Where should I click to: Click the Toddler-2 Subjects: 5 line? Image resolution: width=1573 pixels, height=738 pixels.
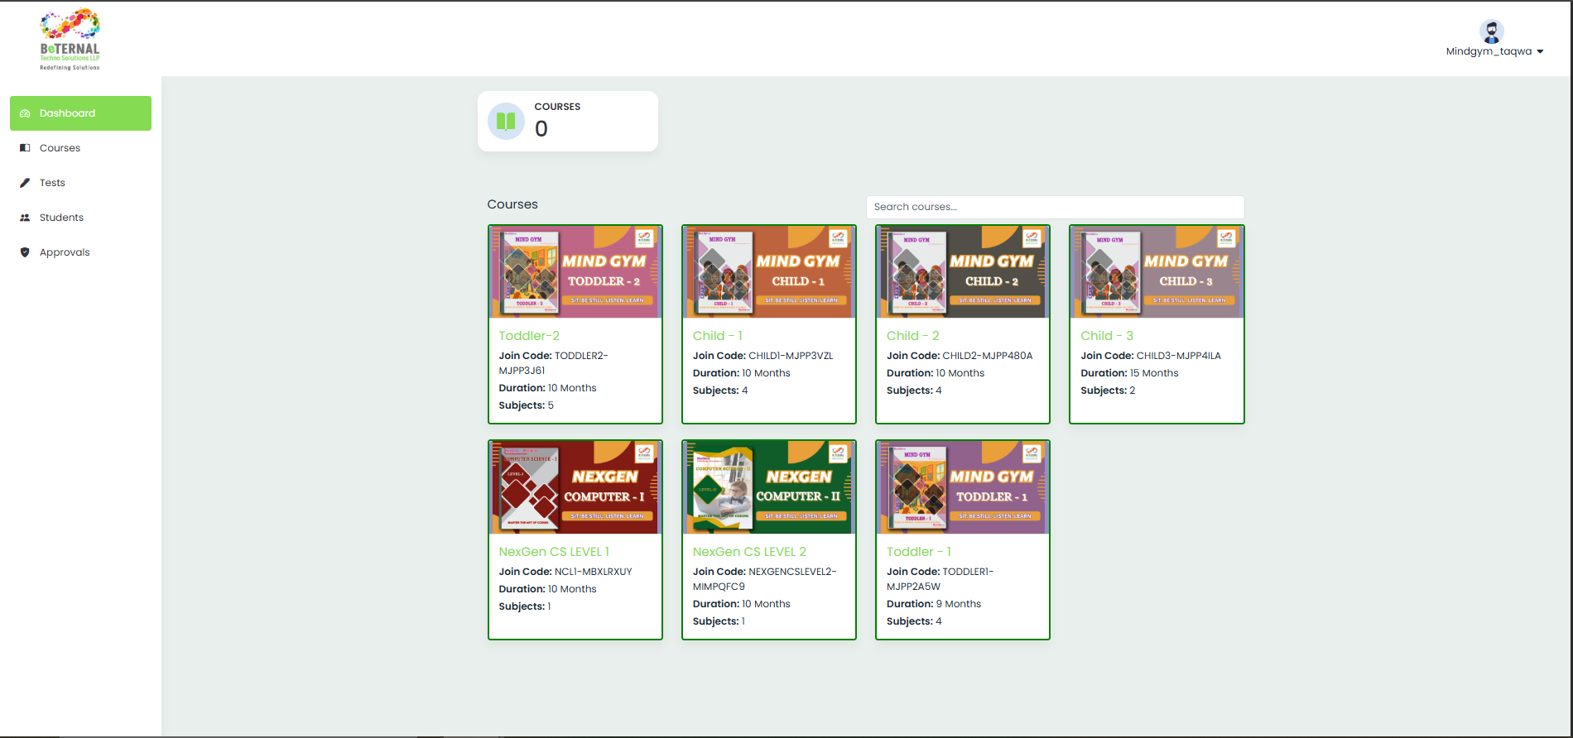(526, 405)
